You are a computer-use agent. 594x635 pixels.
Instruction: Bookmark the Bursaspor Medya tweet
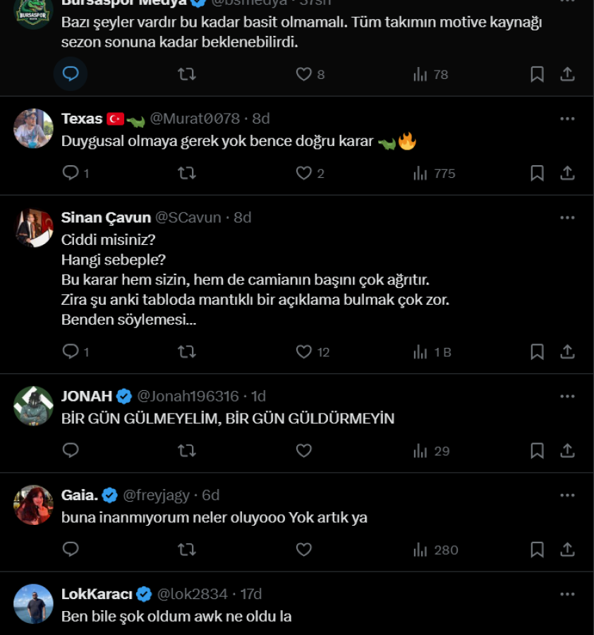coord(537,74)
